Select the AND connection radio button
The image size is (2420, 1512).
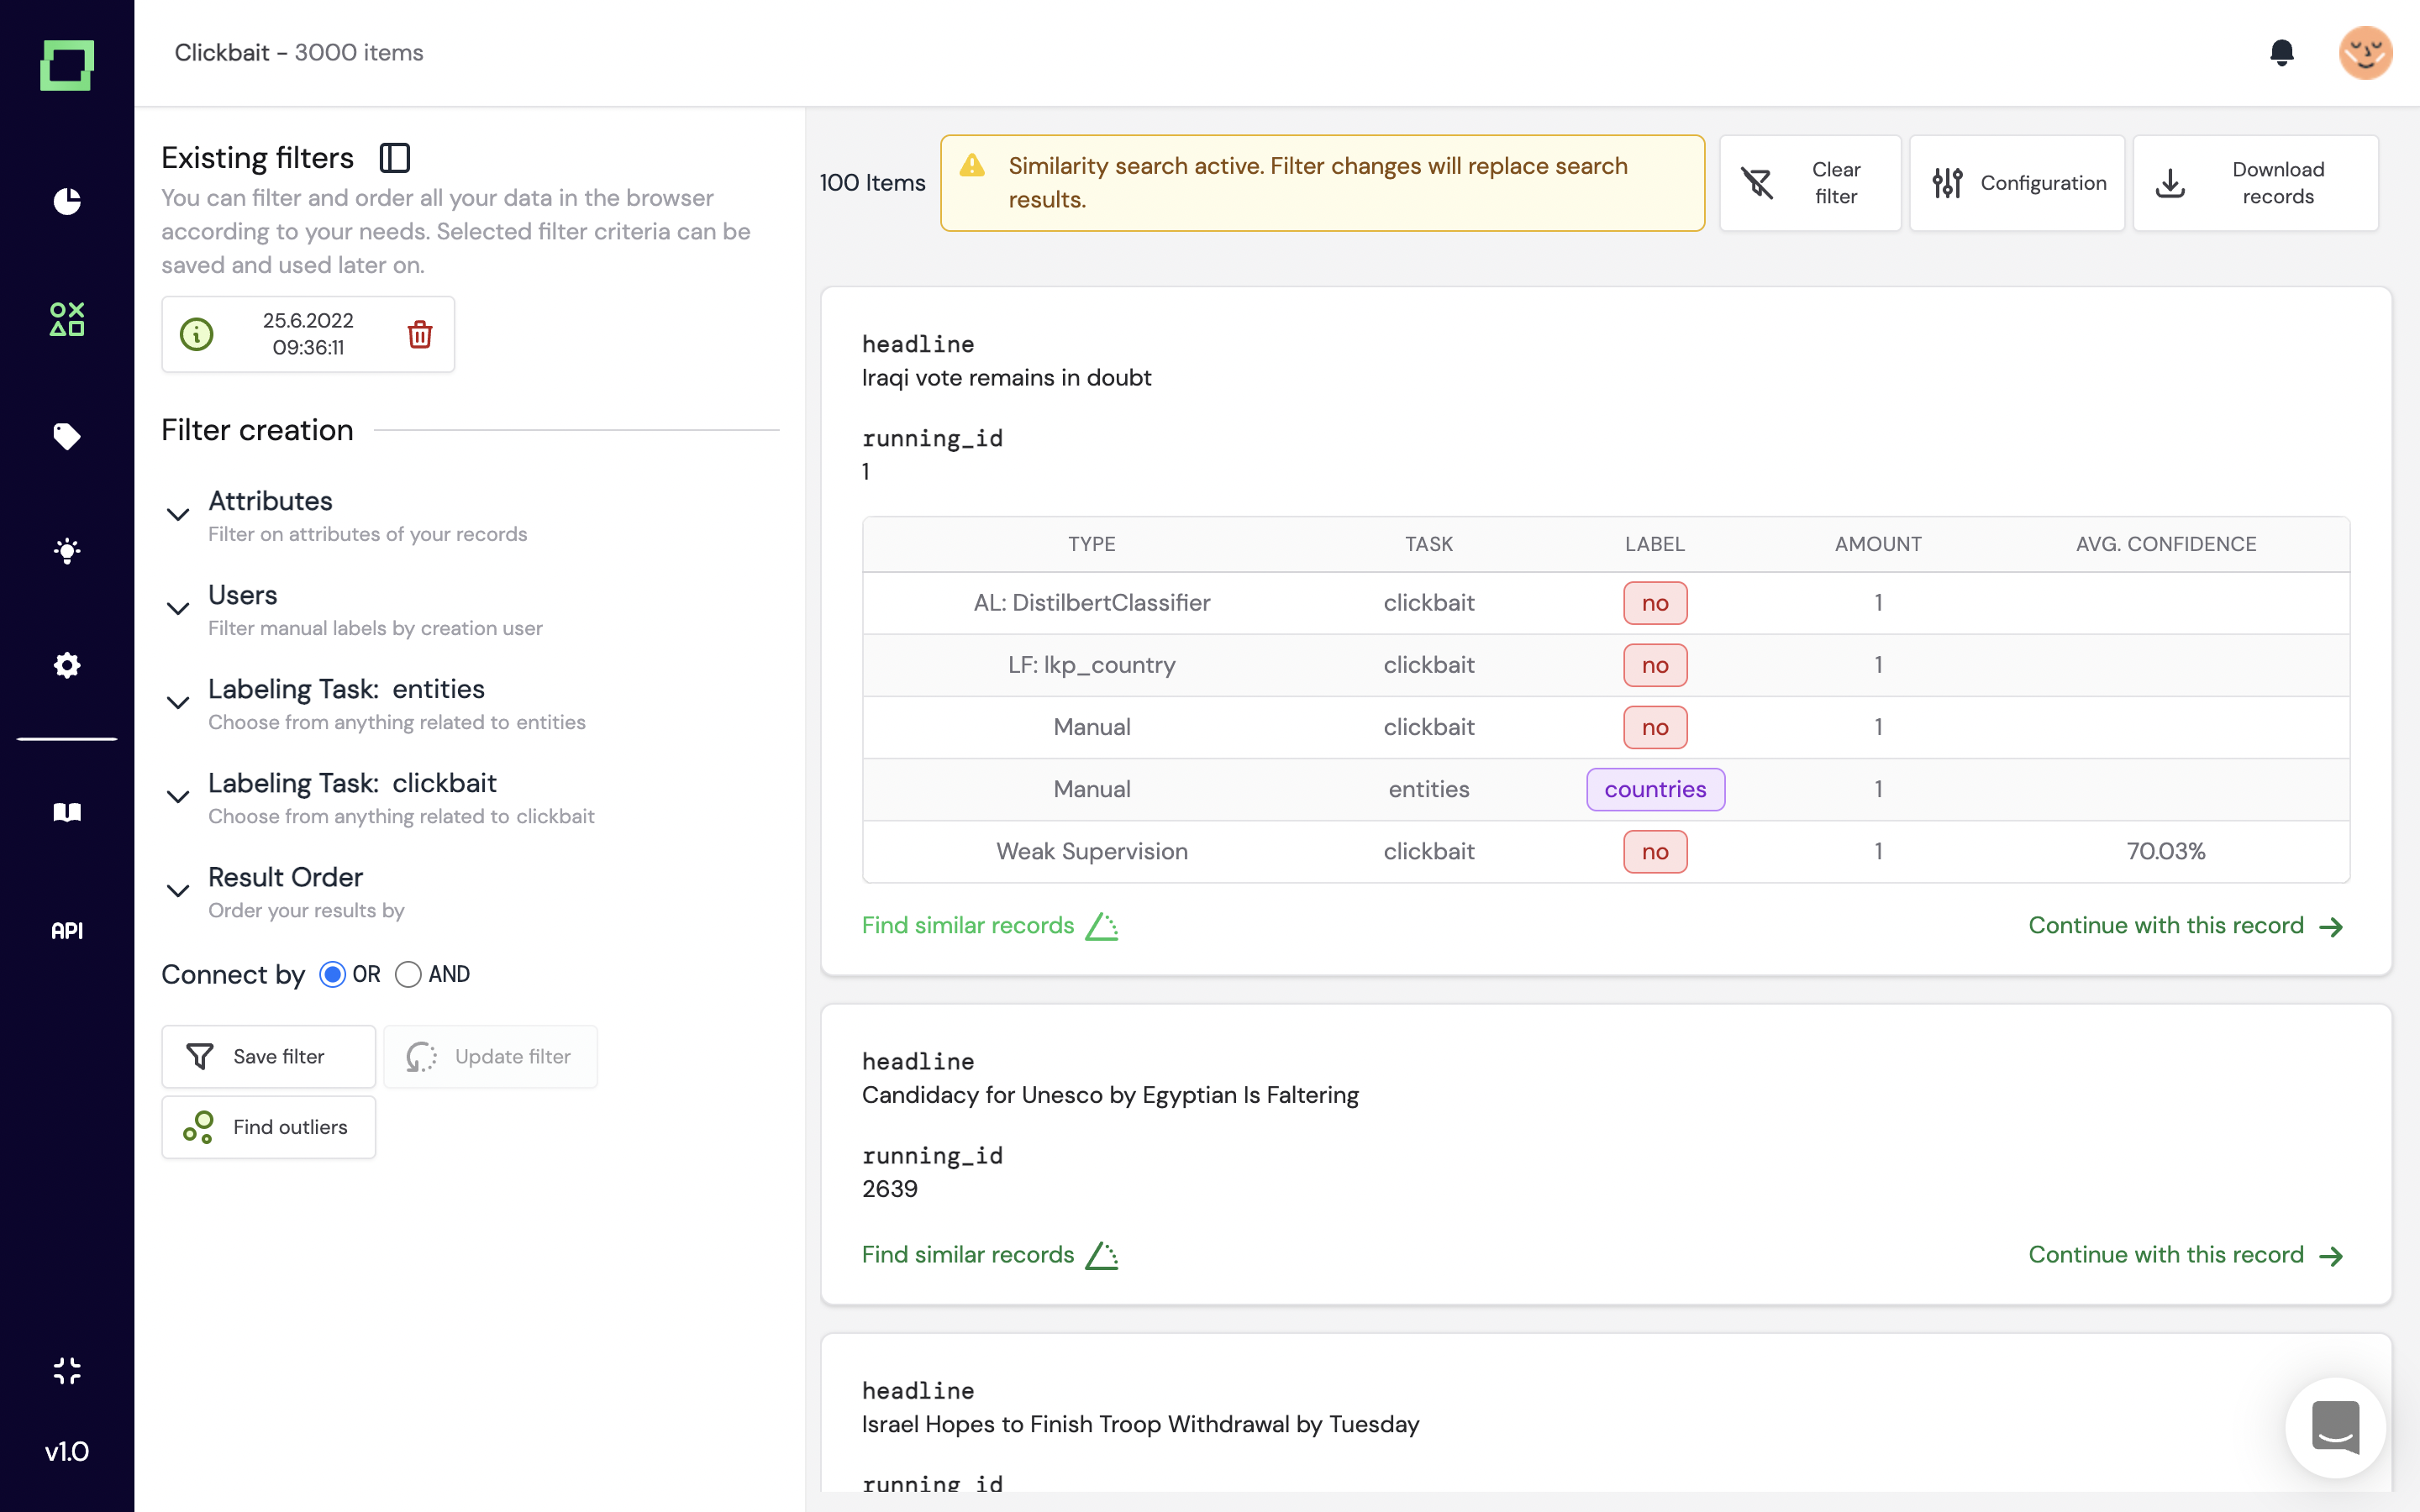tap(408, 974)
